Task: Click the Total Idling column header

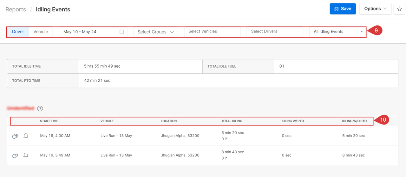Action: (232, 121)
